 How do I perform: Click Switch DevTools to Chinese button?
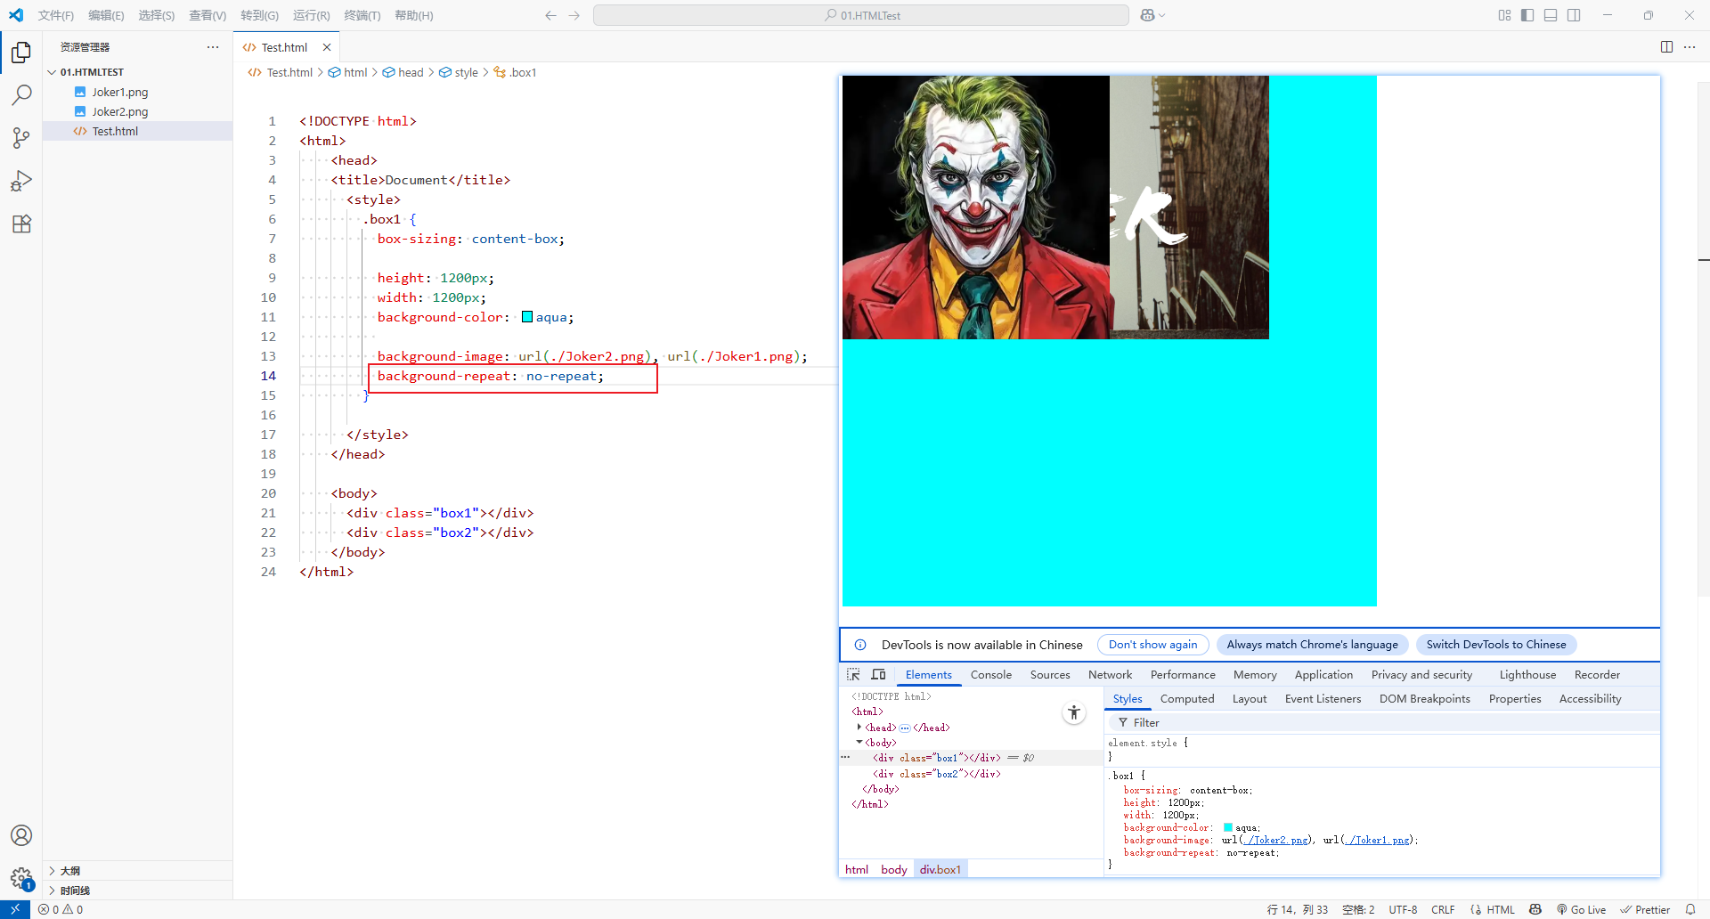click(1495, 645)
